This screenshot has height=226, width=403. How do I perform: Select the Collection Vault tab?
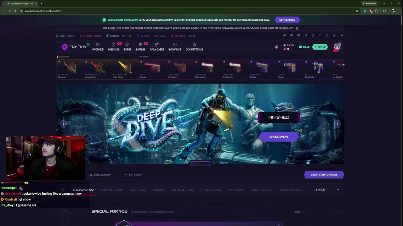(x=262, y=190)
